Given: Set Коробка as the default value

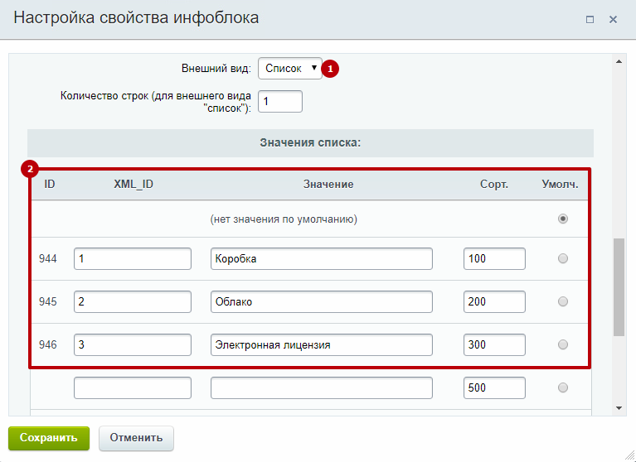Looking at the screenshot, I should [x=563, y=259].
